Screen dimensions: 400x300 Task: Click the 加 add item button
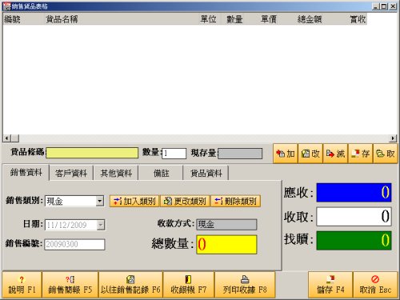pyautogui.click(x=286, y=154)
